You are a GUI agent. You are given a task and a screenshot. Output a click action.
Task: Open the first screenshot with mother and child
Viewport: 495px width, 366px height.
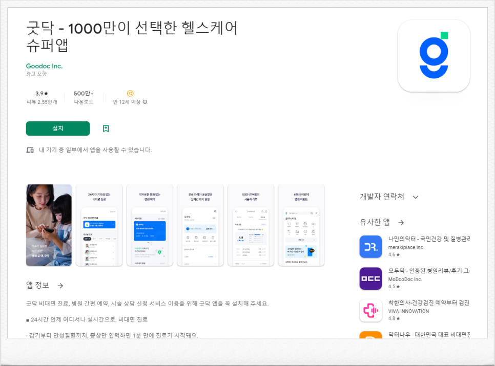[x=49, y=225]
